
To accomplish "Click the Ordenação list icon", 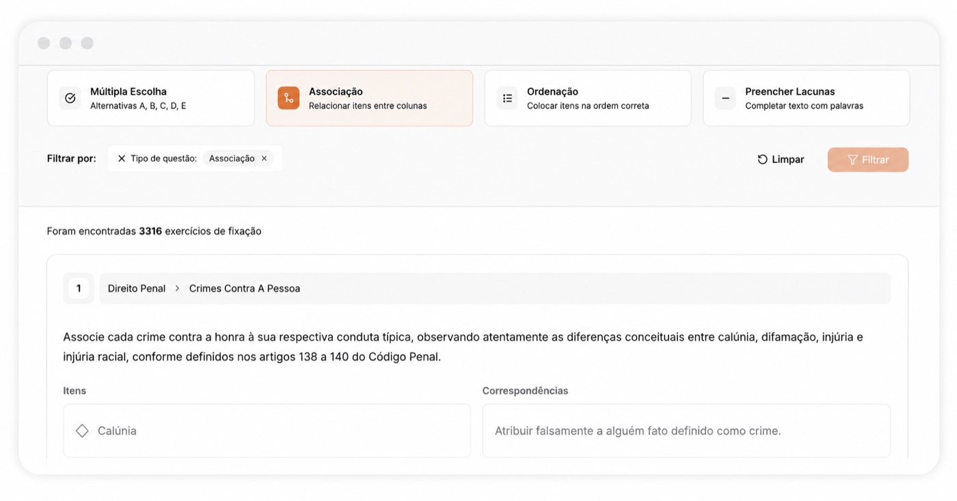I will [x=507, y=98].
